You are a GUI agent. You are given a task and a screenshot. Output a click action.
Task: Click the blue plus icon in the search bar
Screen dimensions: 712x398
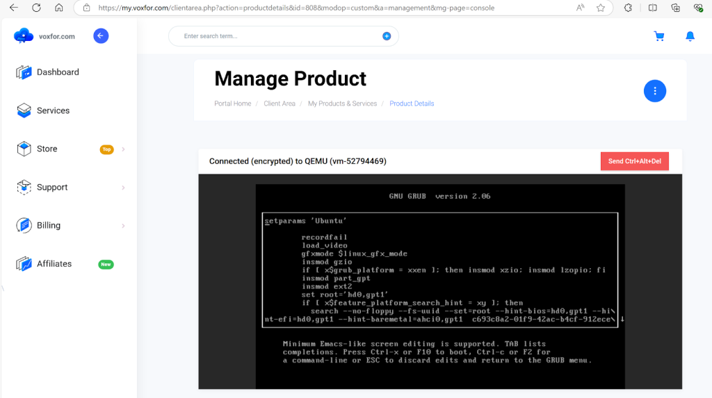pos(387,36)
